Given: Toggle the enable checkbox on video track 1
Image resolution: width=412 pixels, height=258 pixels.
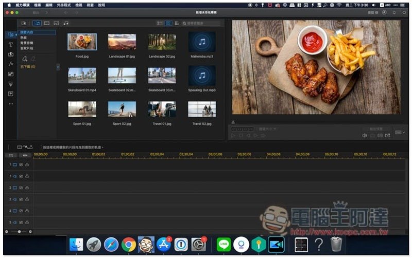Looking at the screenshot, I should point(21,164).
